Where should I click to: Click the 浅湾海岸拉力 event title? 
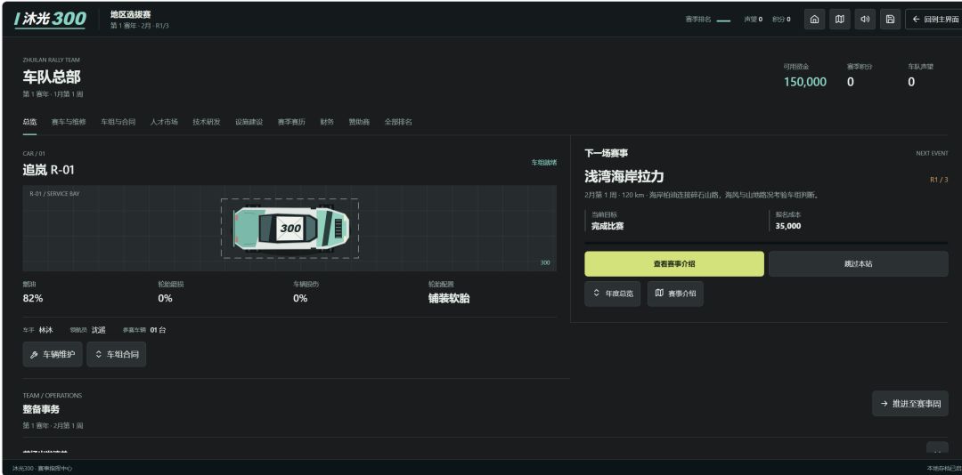click(624, 176)
